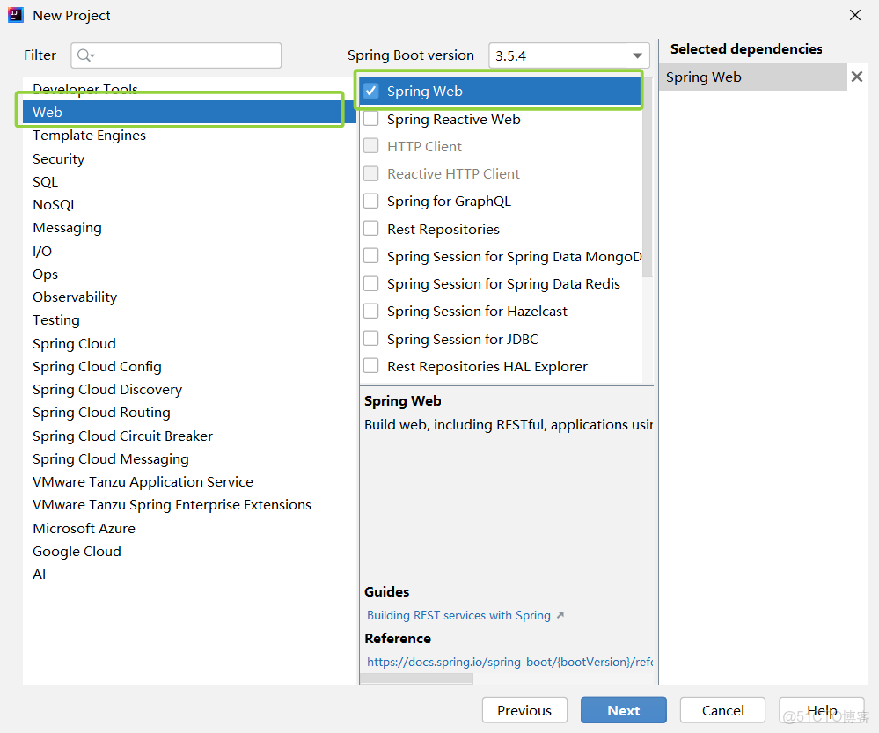879x733 pixels.
Task: Click the external link arrow beside the guide
Action: 560,615
